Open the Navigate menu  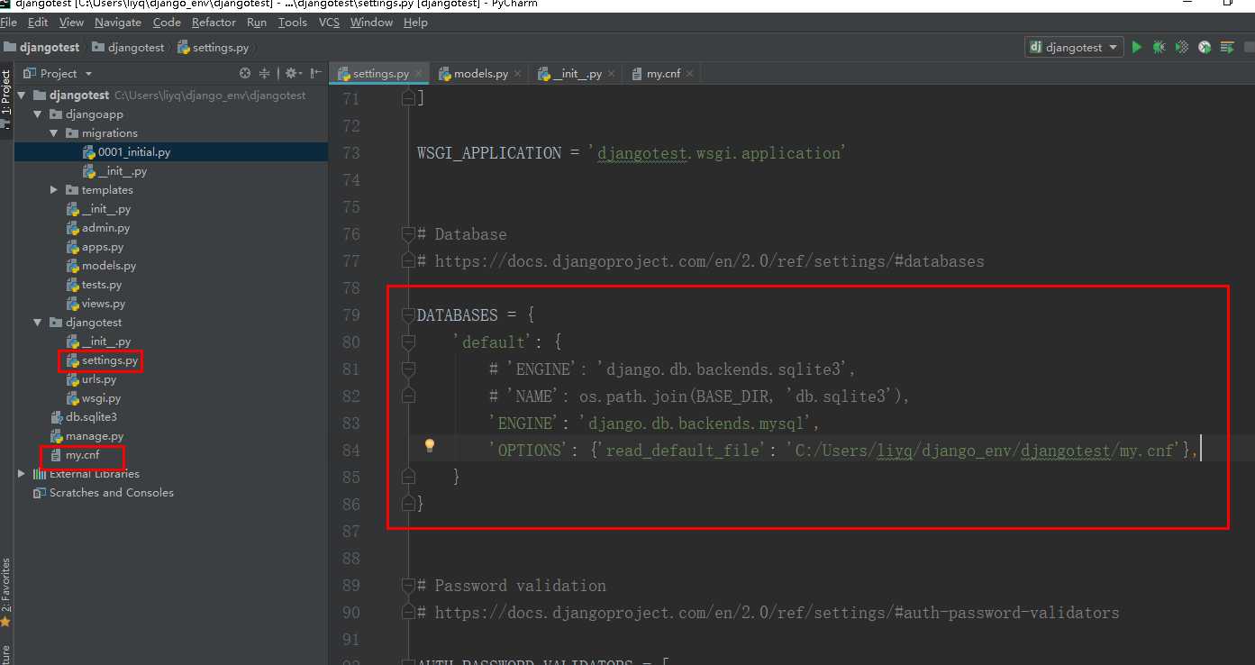point(118,22)
